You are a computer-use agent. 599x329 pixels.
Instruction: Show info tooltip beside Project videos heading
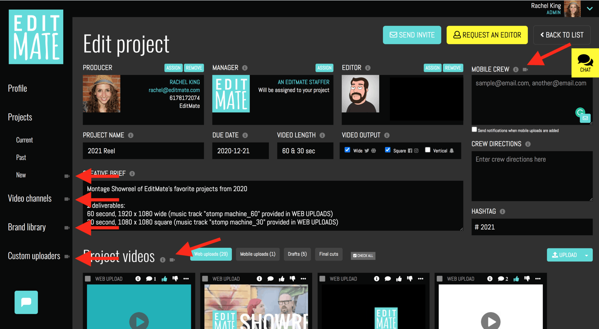tap(163, 260)
